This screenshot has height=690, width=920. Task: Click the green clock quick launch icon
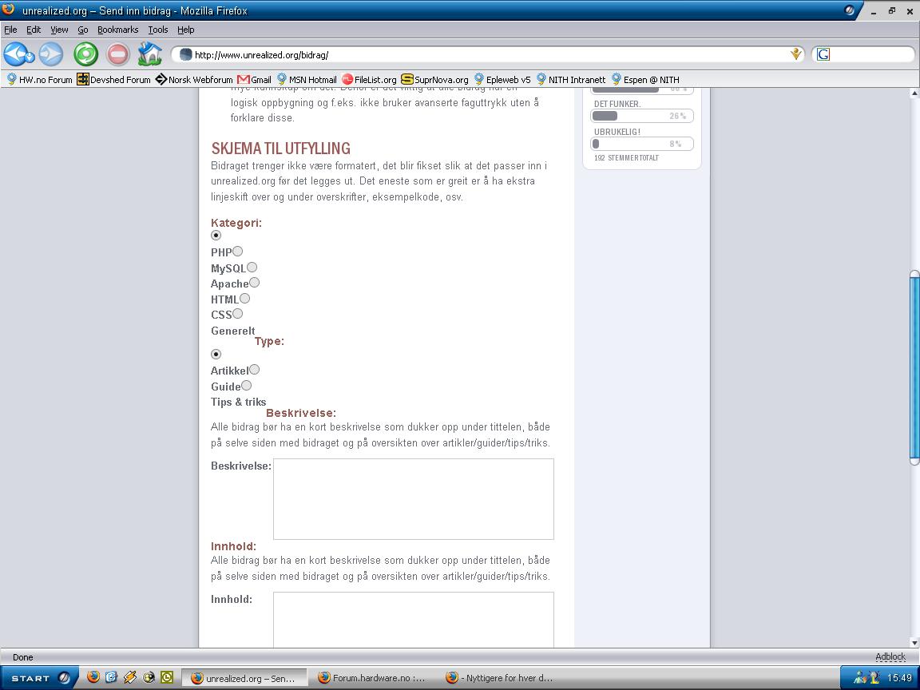click(167, 677)
